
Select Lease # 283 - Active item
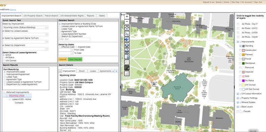click(x=22, y=99)
